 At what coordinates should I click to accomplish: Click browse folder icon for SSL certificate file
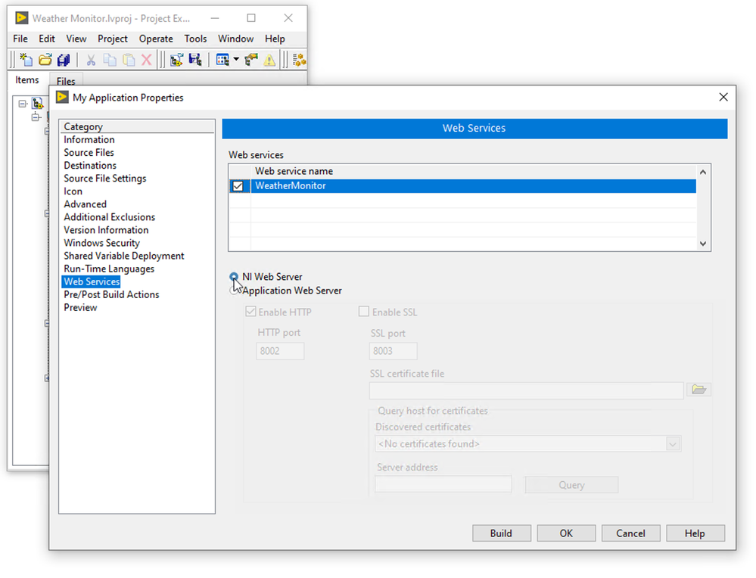click(x=699, y=390)
